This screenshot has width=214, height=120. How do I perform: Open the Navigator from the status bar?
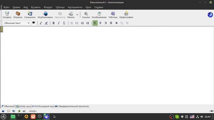pyautogui.click(x=3, y=111)
